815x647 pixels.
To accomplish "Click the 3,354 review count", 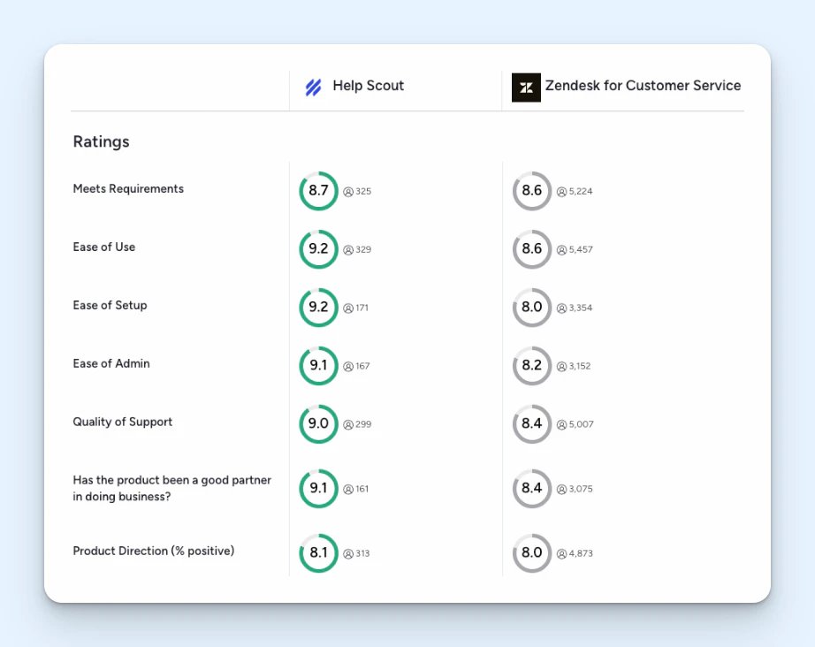I will [581, 308].
